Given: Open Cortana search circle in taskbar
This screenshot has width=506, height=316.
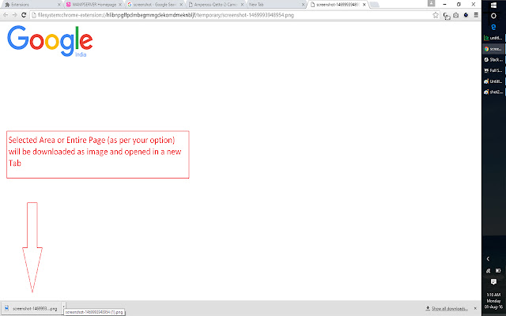Looking at the screenshot, I should pos(493,16).
